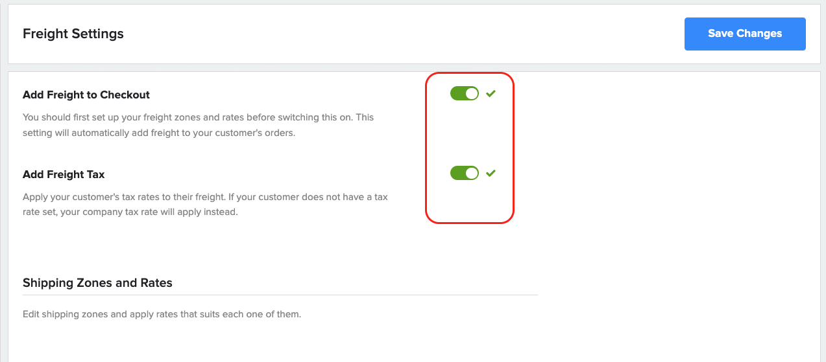The width and height of the screenshot is (826, 362).
Task: Click the green track of Add Freight to Checkout switch
Action: 458,93
